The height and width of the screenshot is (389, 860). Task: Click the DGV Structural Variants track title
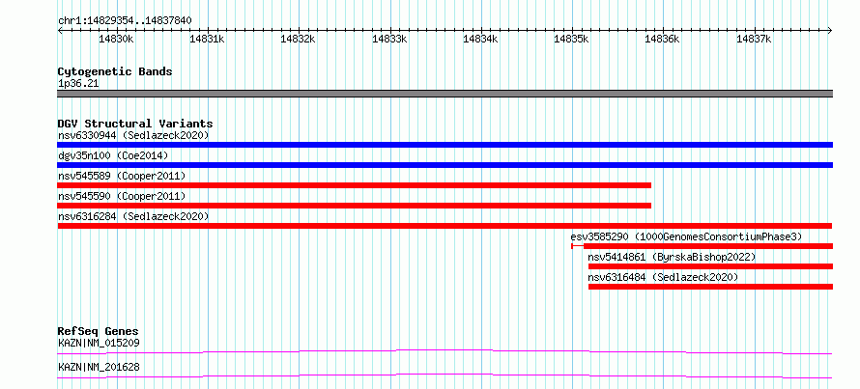tap(135, 124)
